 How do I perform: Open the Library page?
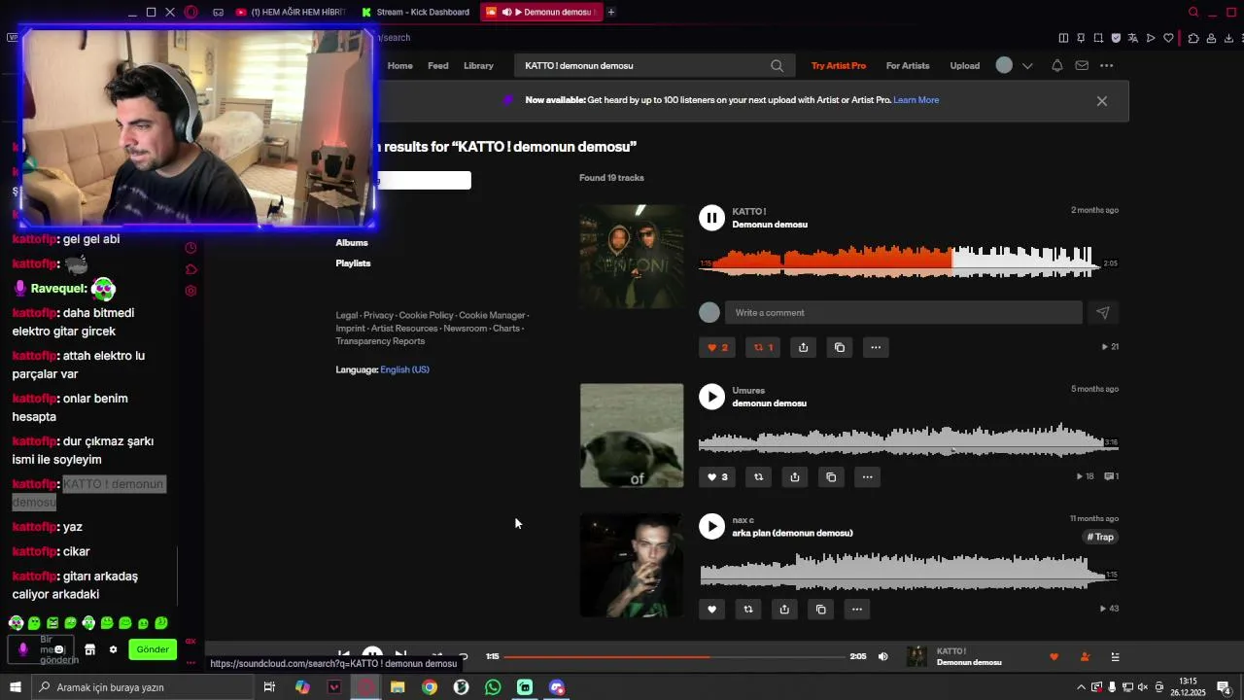[478, 66]
